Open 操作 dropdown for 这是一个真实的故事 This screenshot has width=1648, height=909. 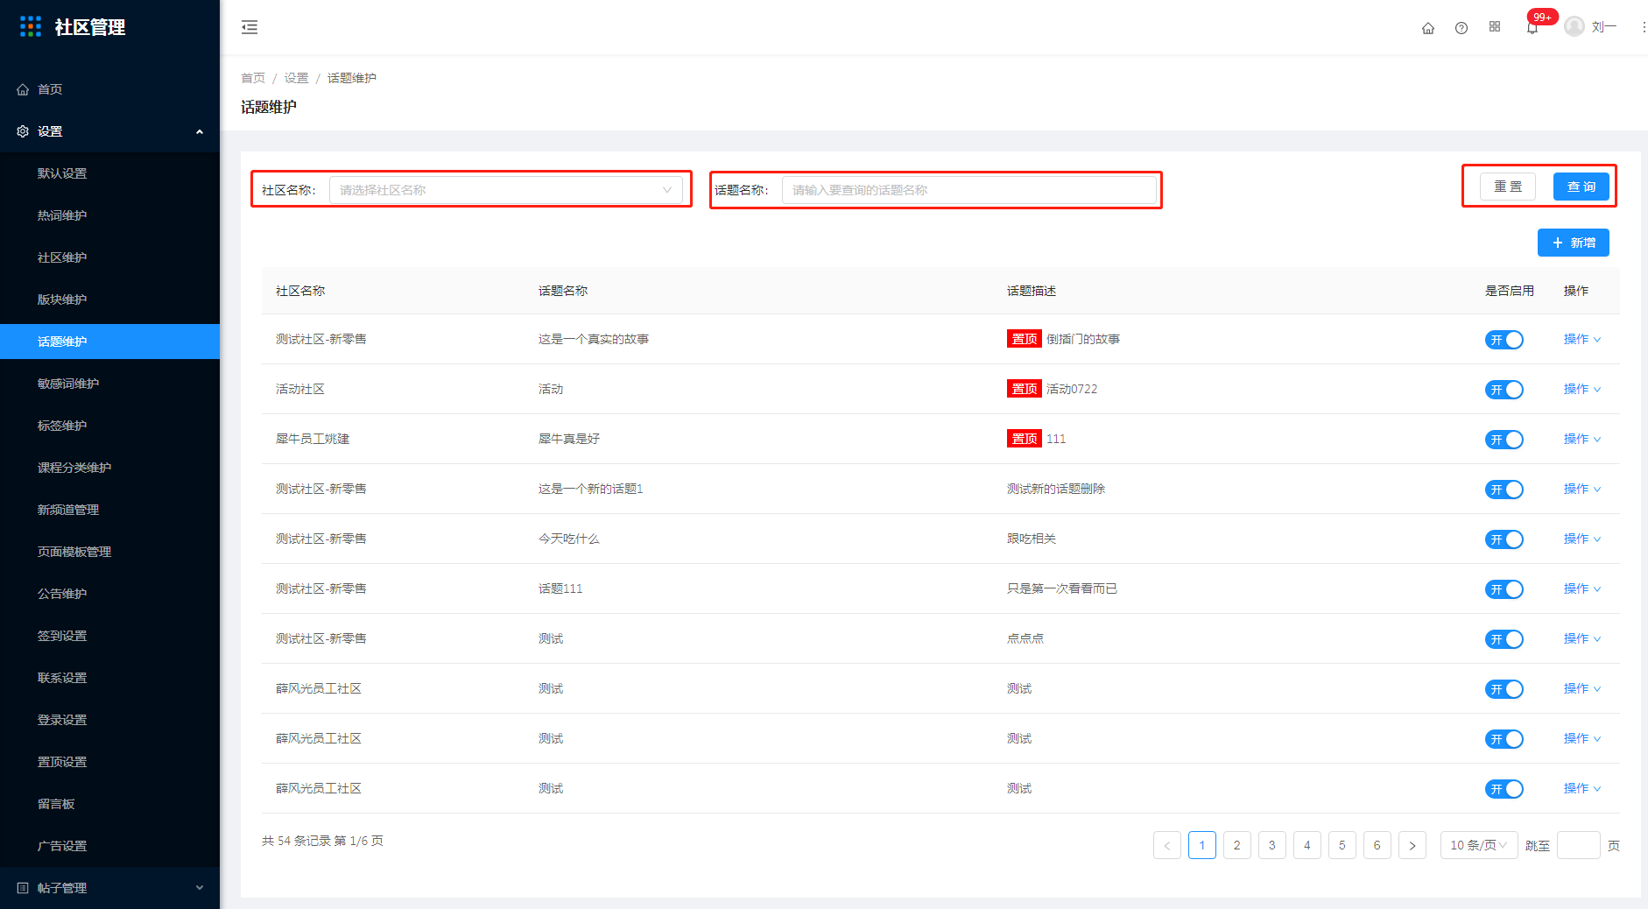tap(1582, 339)
